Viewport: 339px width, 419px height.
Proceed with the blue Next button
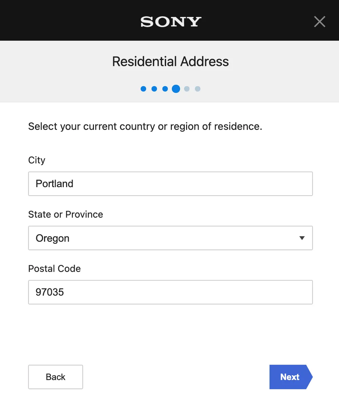[290, 377]
